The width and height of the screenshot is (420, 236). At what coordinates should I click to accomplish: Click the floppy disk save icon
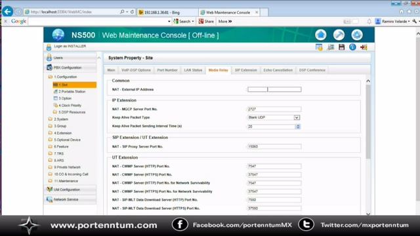[x=341, y=47]
